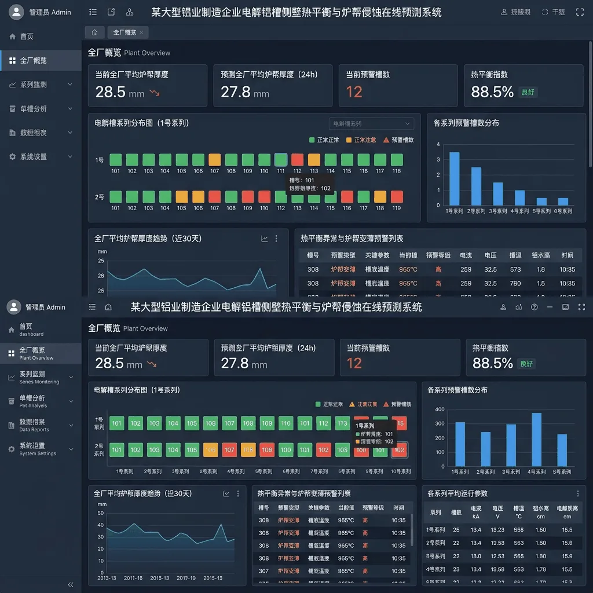Viewport: 593px width, 593px height.
Task: Open the three-dot menu on bottom window trend panel
Action: 238,493
